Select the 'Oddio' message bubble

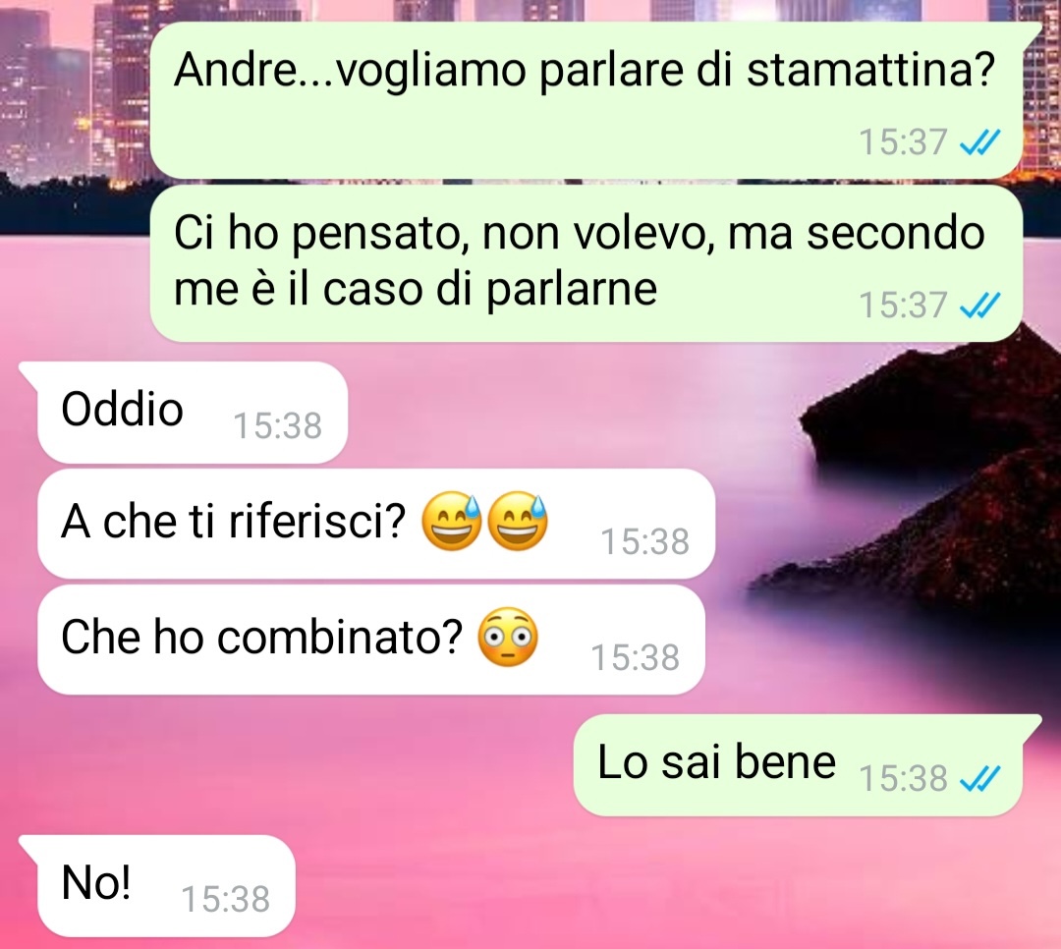pyautogui.click(x=193, y=413)
